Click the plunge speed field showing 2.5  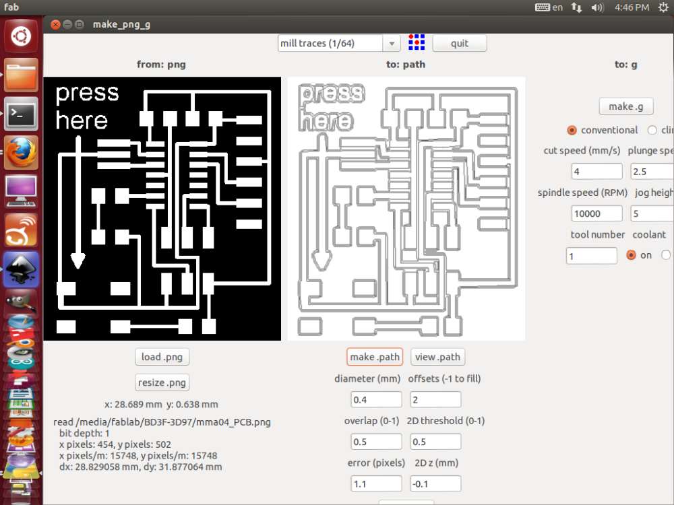click(652, 171)
